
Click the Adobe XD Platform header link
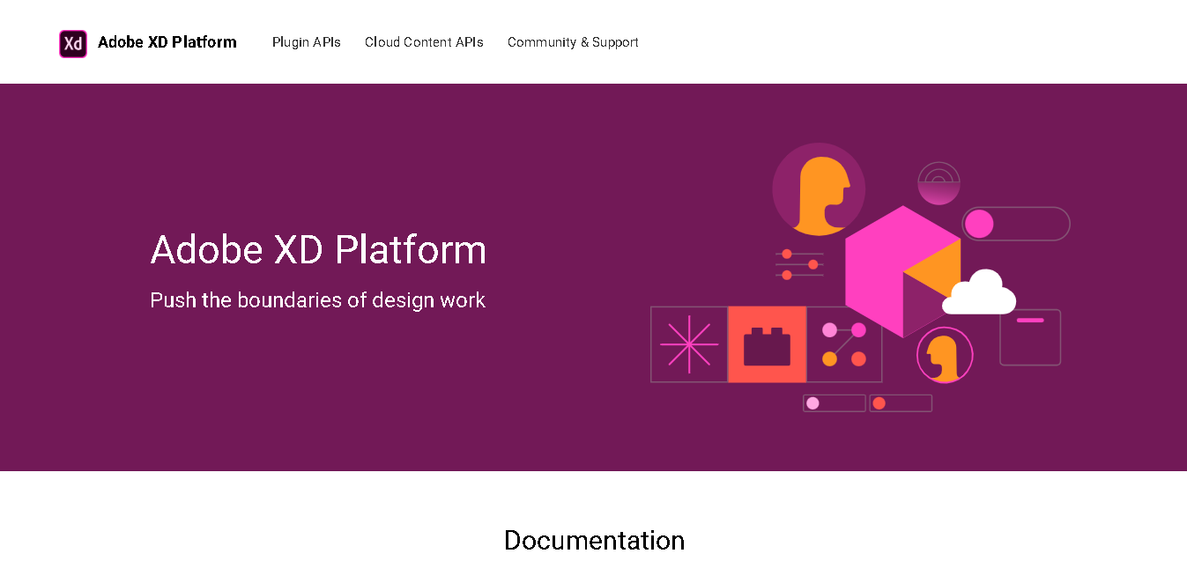tap(167, 41)
